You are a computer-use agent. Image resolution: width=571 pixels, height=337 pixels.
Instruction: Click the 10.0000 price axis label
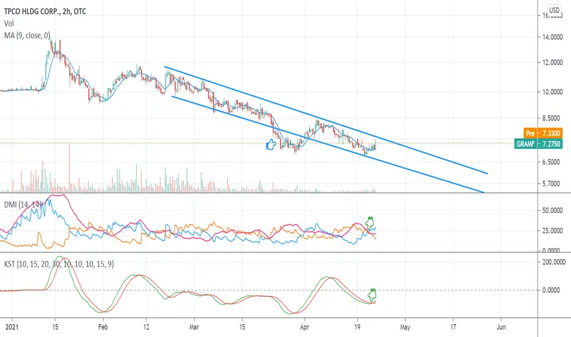tap(553, 92)
